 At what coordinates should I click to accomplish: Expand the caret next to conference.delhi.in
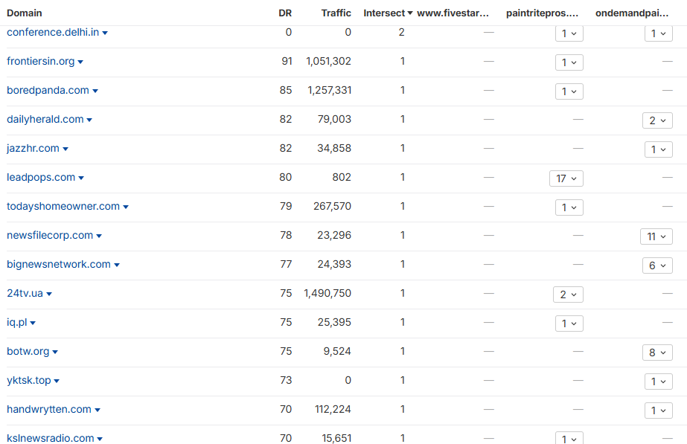click(x=106, y=32)
